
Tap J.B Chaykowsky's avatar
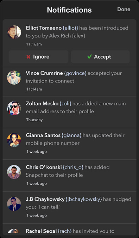[x=14, y=204]
